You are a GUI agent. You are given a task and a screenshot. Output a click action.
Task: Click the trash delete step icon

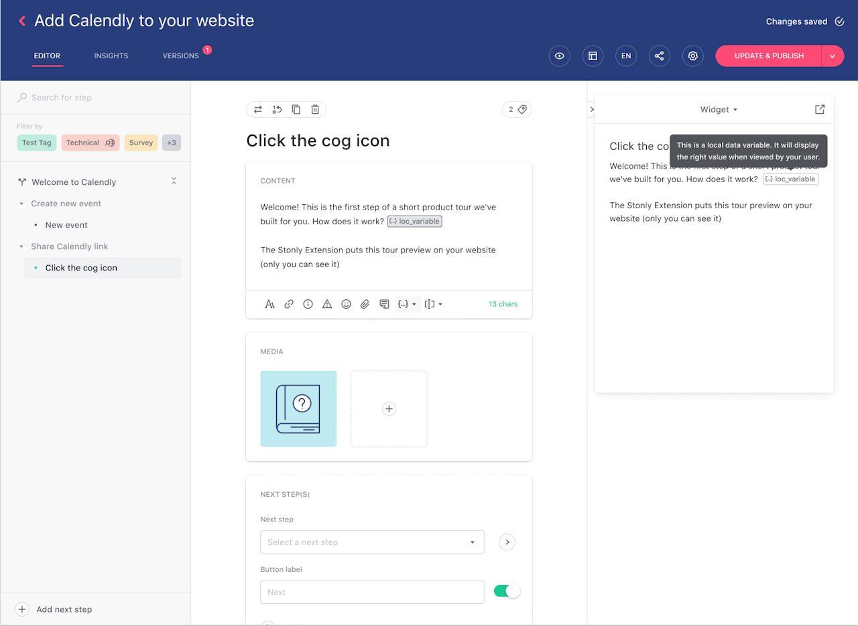pos(315,110)
